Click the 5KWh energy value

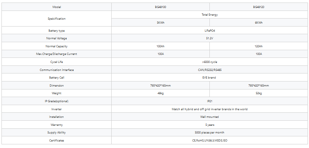point(160,23)
